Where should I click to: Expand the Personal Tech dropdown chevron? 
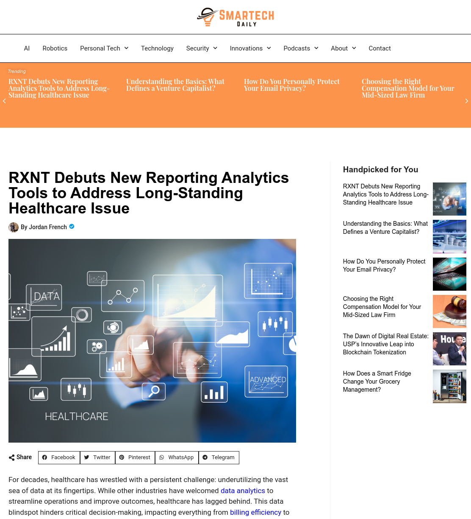(x=126, y=48)
